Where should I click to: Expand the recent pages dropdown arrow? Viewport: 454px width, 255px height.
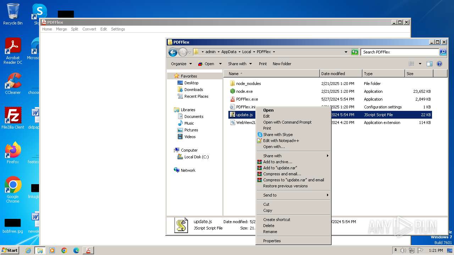point(190,52)
